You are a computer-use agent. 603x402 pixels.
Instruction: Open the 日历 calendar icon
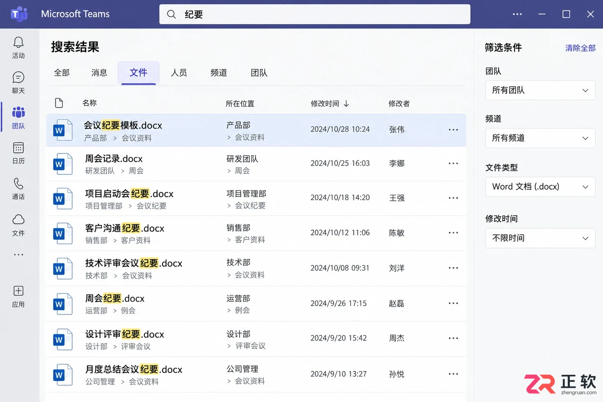point(18,148)
